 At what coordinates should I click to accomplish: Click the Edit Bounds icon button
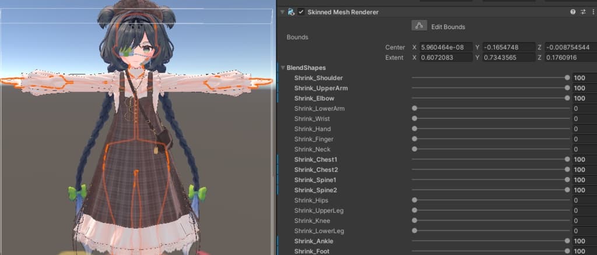click(x=419, y=26)
